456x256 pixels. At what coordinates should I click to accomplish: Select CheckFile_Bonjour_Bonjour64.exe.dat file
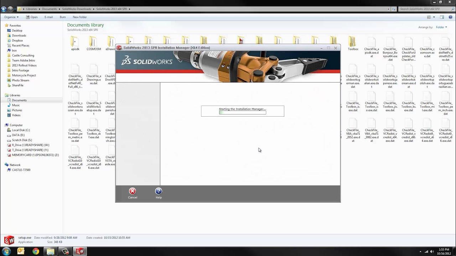(390, 49)
